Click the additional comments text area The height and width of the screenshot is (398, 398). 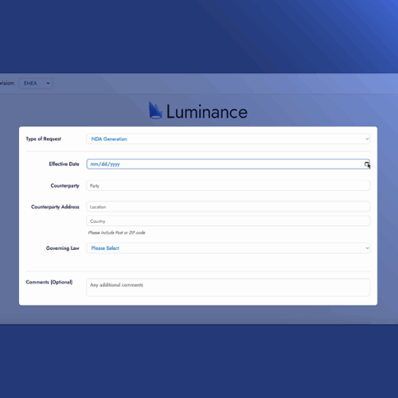228,287
